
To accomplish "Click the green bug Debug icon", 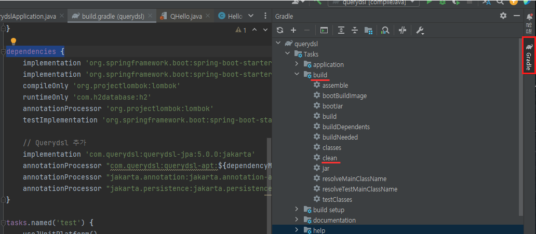I will [443, 2].
